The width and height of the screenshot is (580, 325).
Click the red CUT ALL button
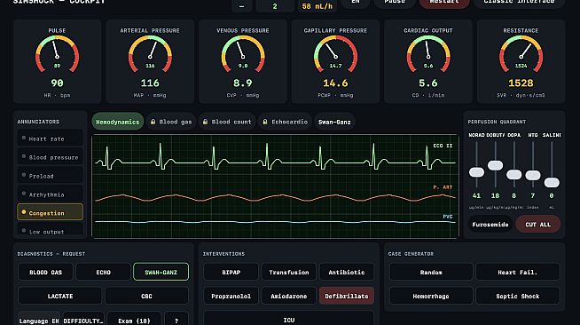coord(537,225)
